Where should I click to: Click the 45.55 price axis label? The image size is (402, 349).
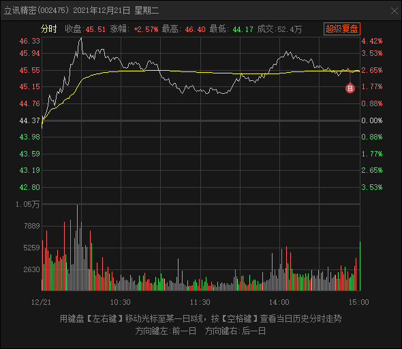click(30, 70)
